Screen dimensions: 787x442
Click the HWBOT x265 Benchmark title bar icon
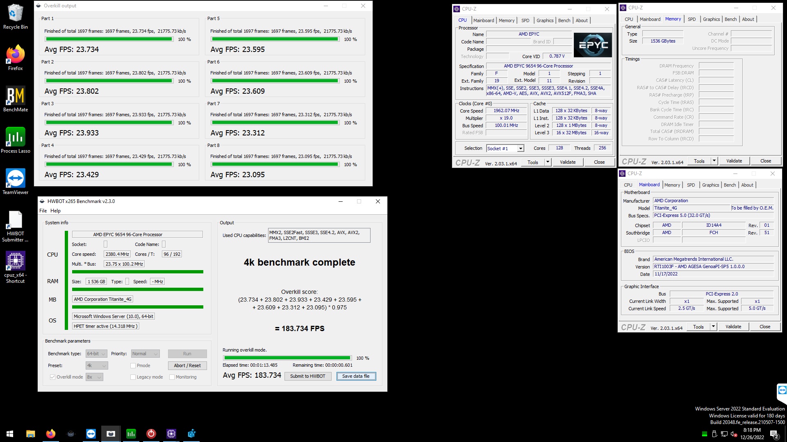tap(42, 201)
